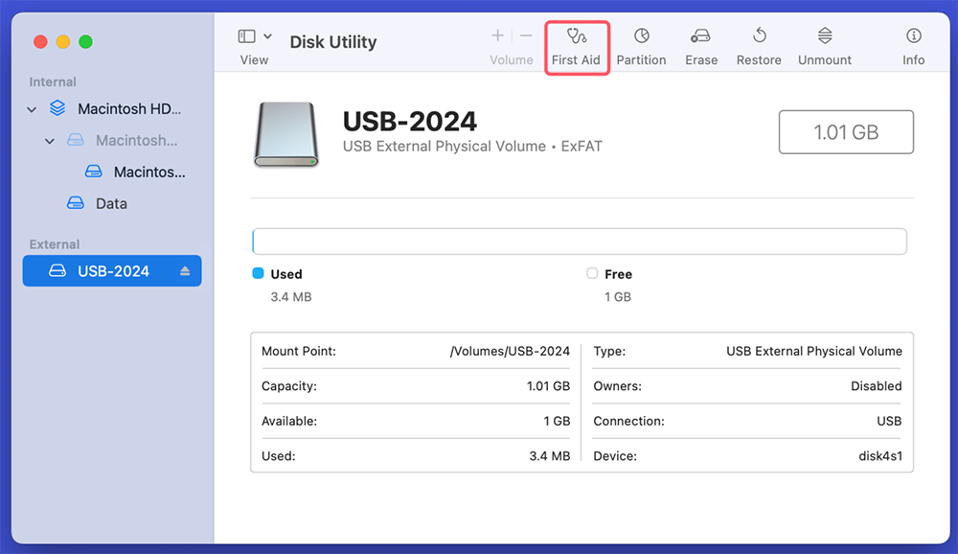Image resolution: width=958 pixels, height=554 pixels.
Task: Toggle the Free space legend checkbox
Action: 591,273
